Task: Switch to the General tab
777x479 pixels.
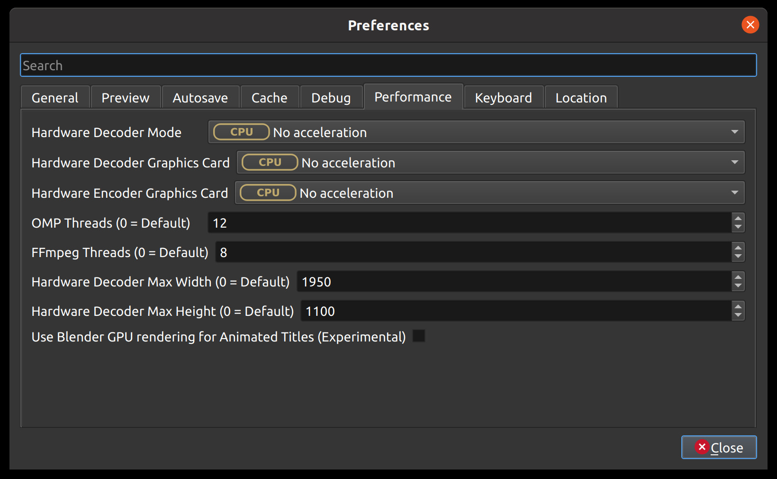Action: coord(55,98)
